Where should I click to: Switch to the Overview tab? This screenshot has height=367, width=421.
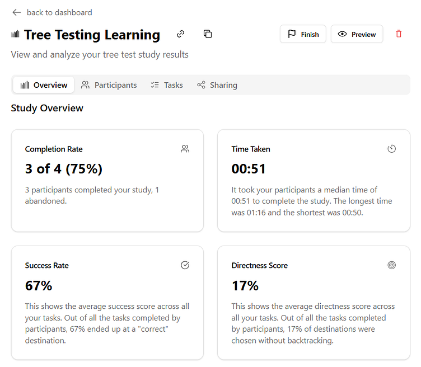pyautogui.click(x=44, y=85)
